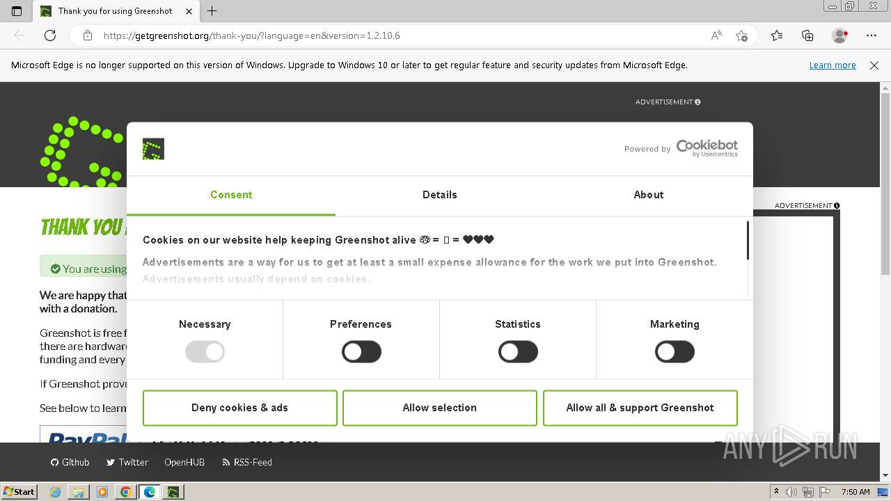891x501 pixels.
Task: Close the Thank you for using Greenshot tab
Action: coord(189,11)
